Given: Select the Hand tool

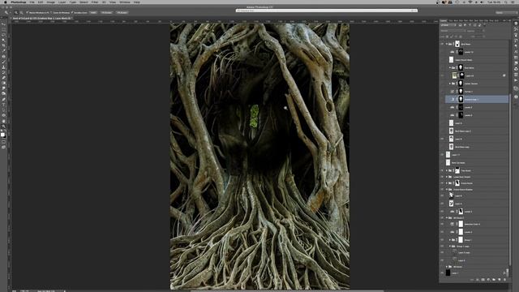Looking at the screenshot, I should [3, 121].
